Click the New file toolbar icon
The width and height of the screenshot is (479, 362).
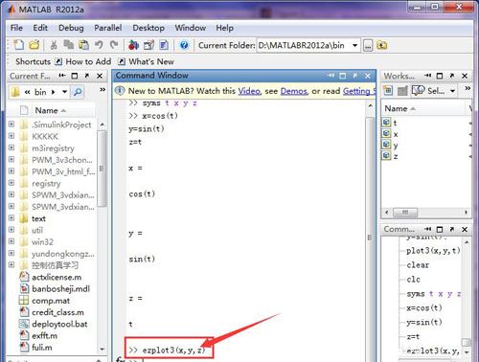(x=18, y=45)
